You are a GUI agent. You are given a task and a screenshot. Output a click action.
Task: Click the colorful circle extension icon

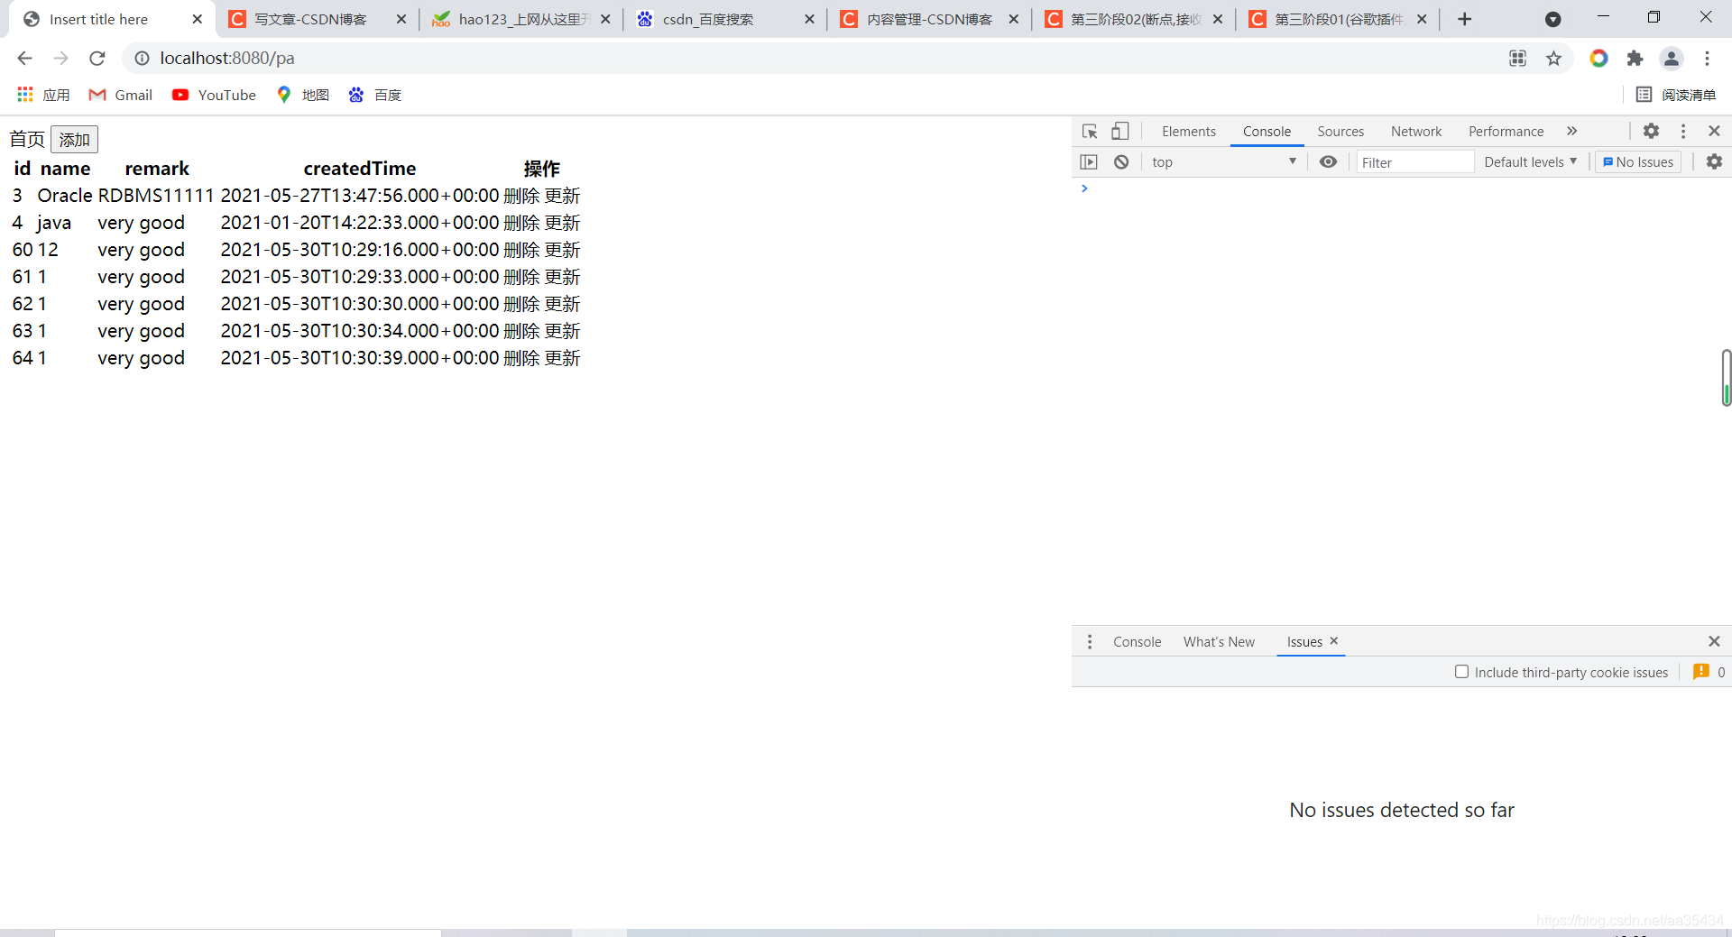click(x=1598, y=59)
